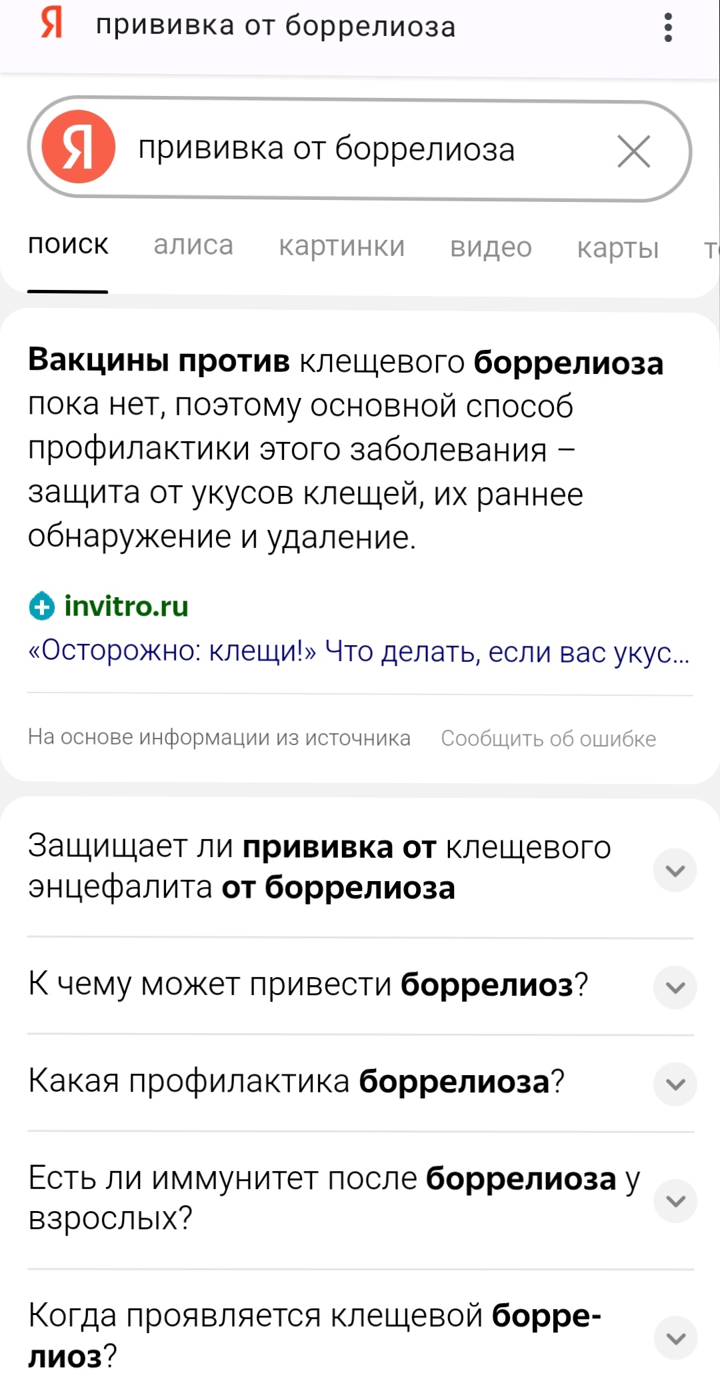The image size is (720, 1381).
Task: Expand 'Какая профилактика боррелиоза?' question
Action: (x=675, y=1084)
